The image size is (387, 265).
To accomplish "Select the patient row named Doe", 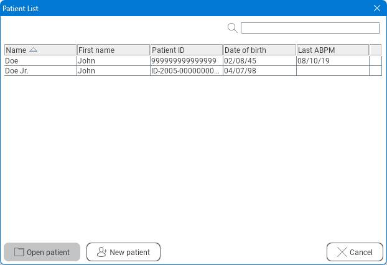I will click(x=193, y=61).
